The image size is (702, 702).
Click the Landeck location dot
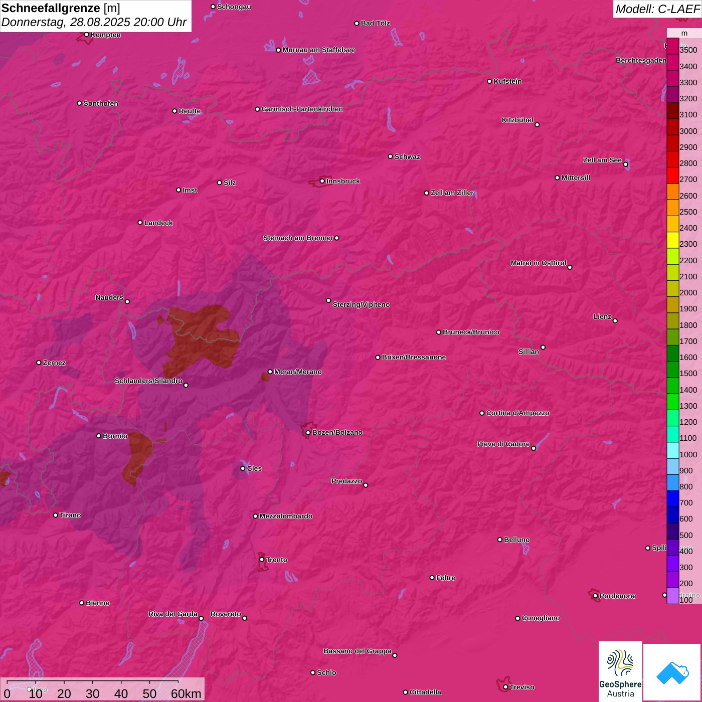pyautogui.click(x=140, y=223)
